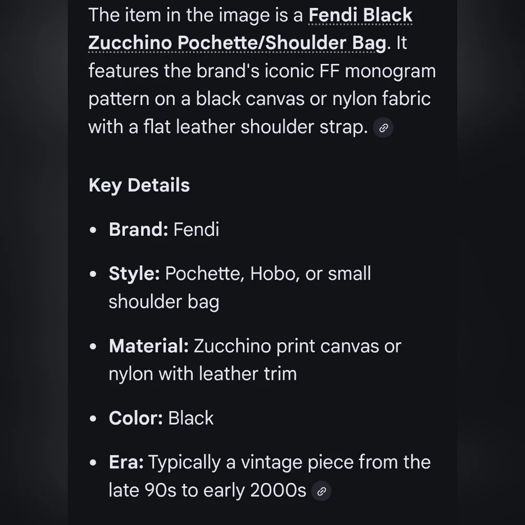Click the "Zucchino print canvas or" material text
The image size is (525, 525).
click(297, 346)
